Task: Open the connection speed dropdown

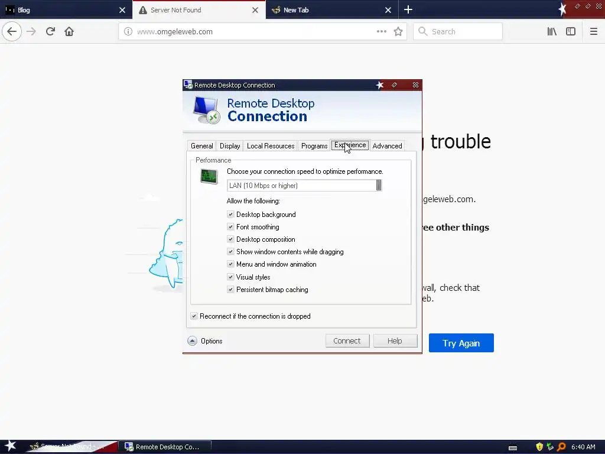Action: [304, 185]
